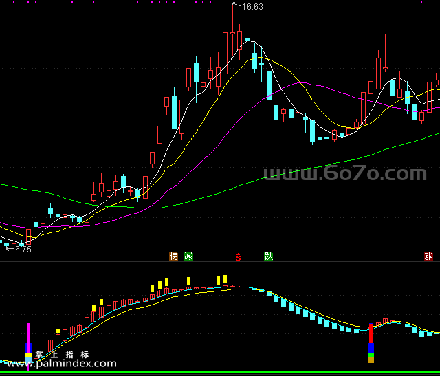Click the 16.63 high price label

252,7
